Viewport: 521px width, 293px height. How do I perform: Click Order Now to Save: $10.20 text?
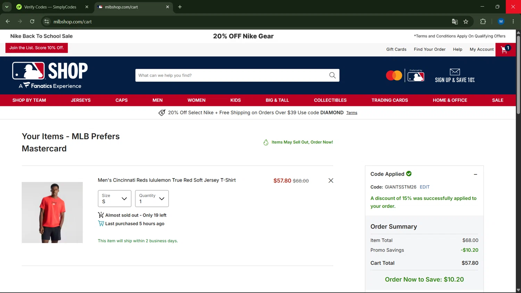(x=424, y=279)
